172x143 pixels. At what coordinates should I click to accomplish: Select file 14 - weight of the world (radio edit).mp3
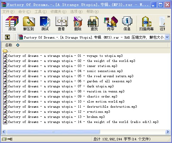click(81, 122)
